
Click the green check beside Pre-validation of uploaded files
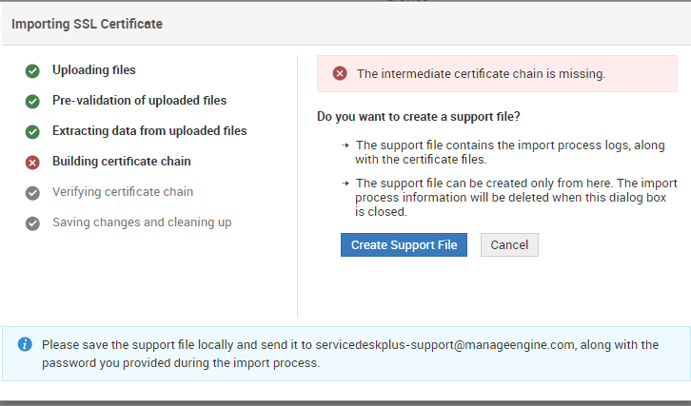[x=32, y=101]
